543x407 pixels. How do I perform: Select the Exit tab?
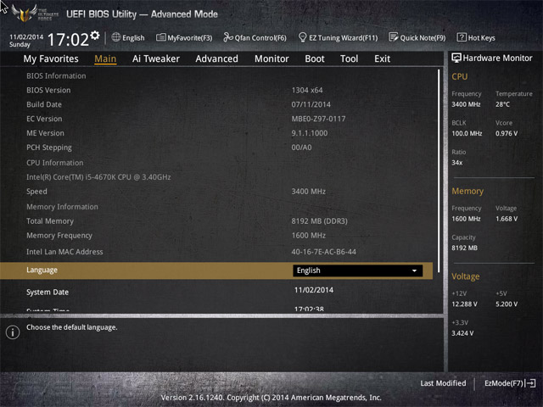click(x=382, y=59)
